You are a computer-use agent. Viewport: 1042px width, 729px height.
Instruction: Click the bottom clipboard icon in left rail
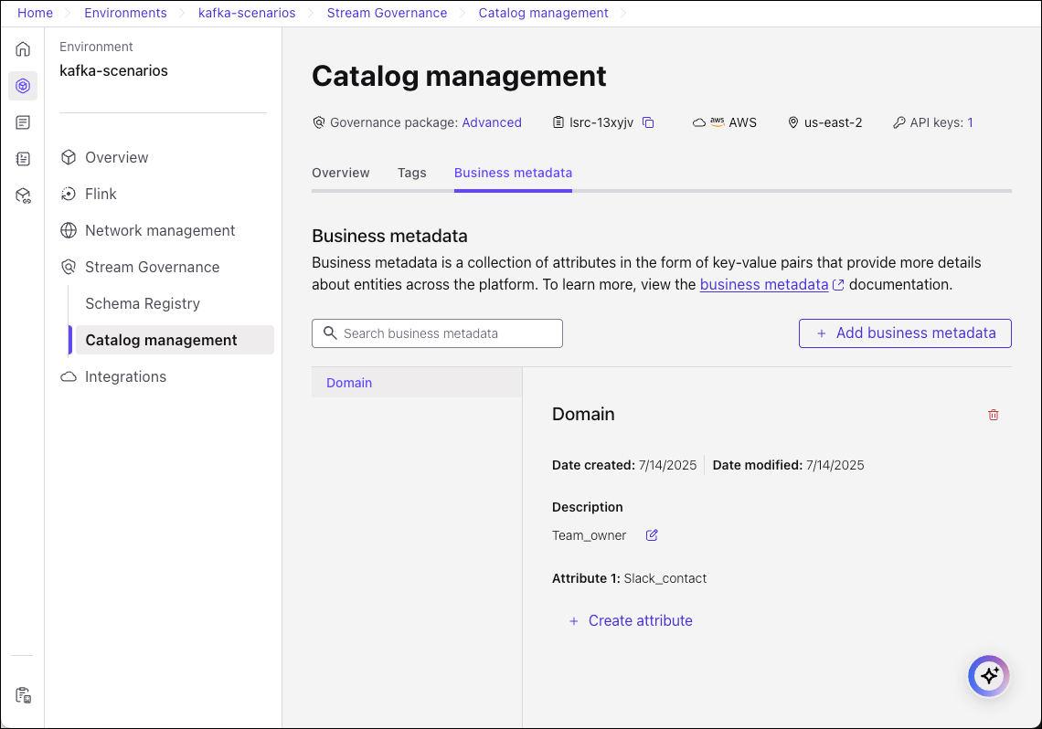(x=23, y=695)
